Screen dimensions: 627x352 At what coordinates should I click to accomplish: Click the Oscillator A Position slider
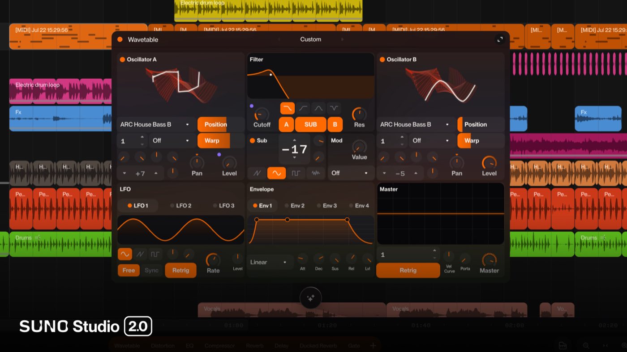(221, 124)
